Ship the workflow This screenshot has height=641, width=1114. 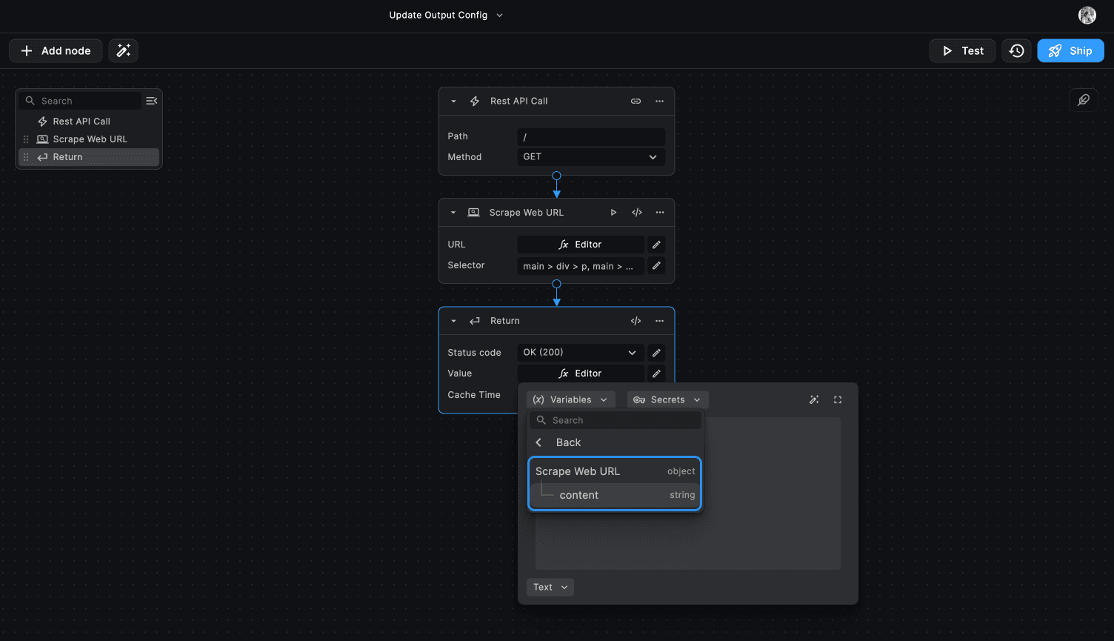pyautogui.click(x=1070, y=50)
